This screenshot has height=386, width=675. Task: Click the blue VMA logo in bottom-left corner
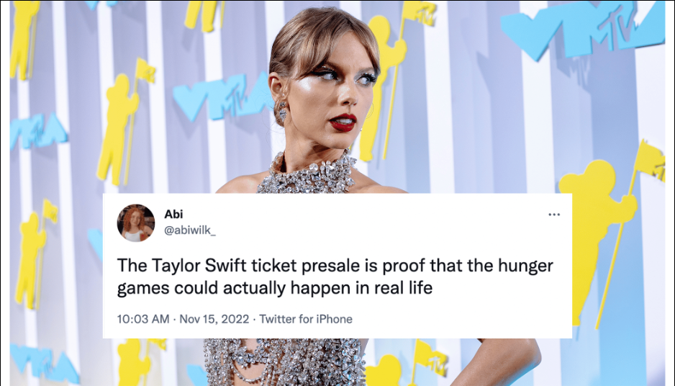pyautogui.click(x=43, y=363)
